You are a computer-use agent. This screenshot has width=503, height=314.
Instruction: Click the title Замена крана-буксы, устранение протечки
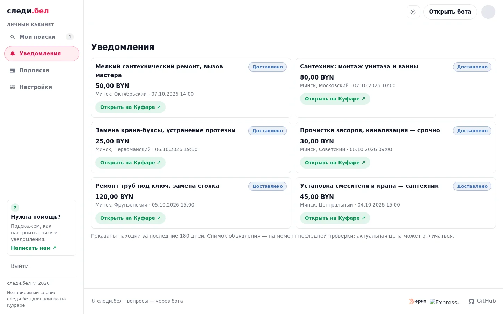pos(166,130)
